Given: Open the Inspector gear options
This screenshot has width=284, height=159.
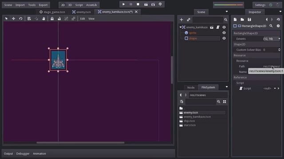Looking at the screenshot, I should pos(278,26).
